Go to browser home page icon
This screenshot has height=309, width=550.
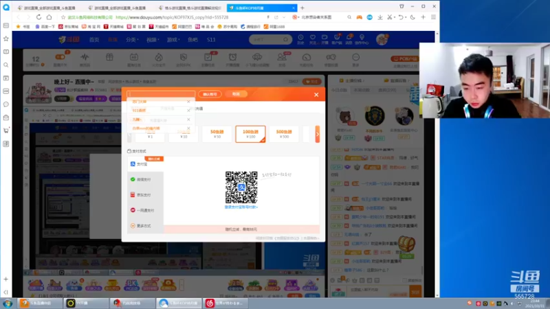[49, 17]
